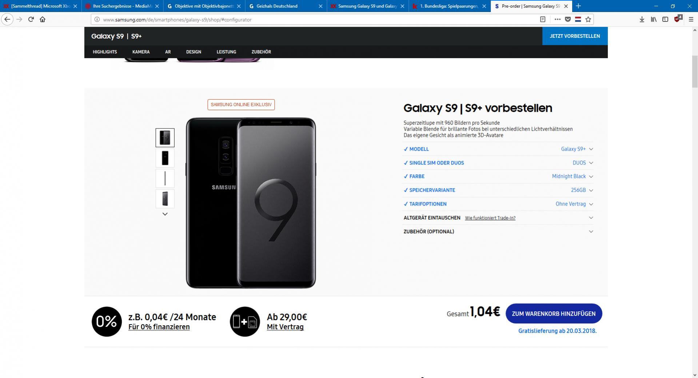Go back with the browser back arrow
The height and width of the screenshot is (378, 698).
click(7, 19)
